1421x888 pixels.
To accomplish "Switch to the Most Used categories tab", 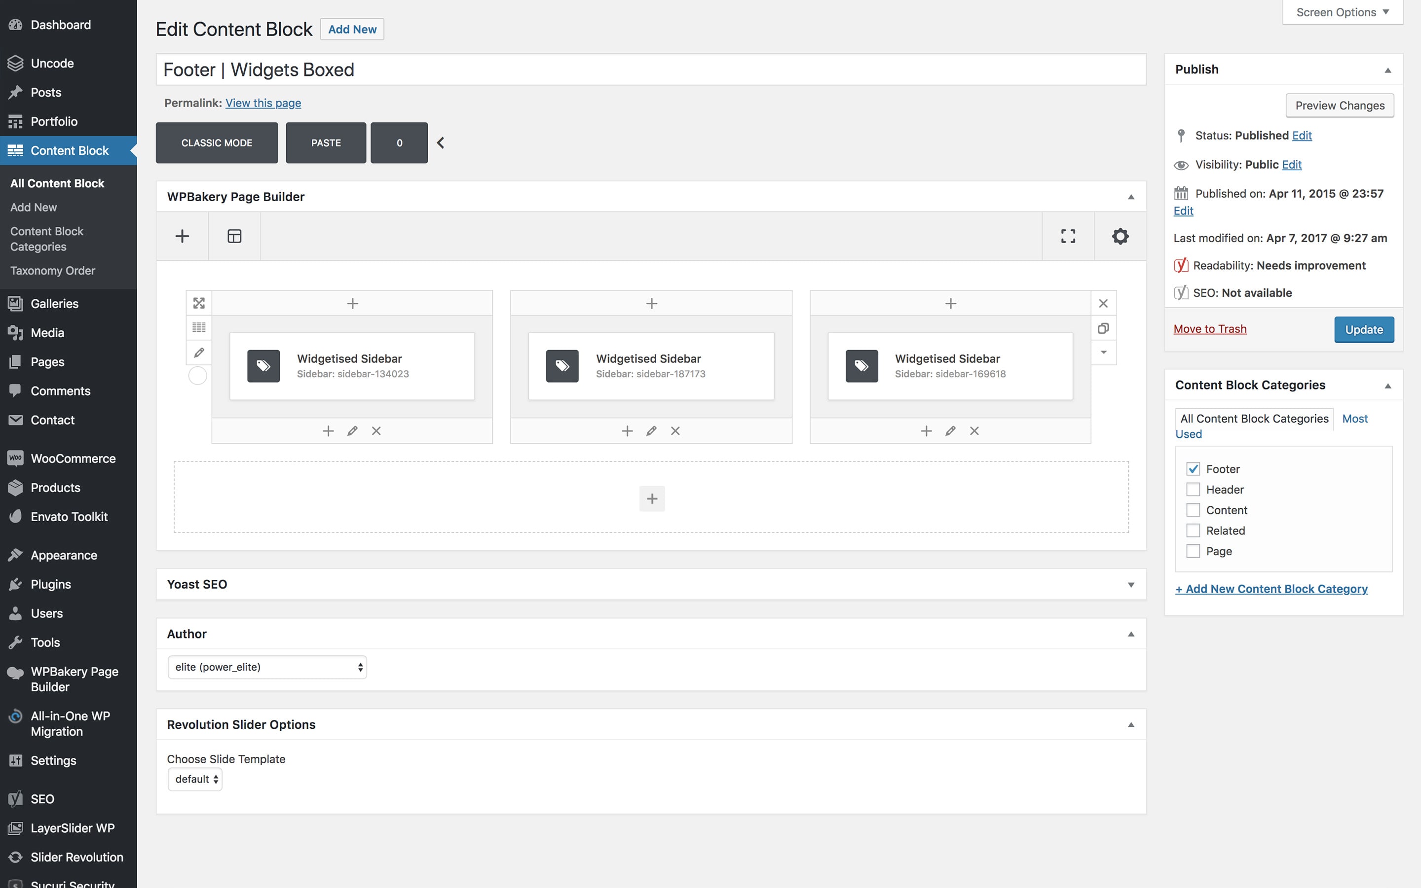I will point(1354,419).
